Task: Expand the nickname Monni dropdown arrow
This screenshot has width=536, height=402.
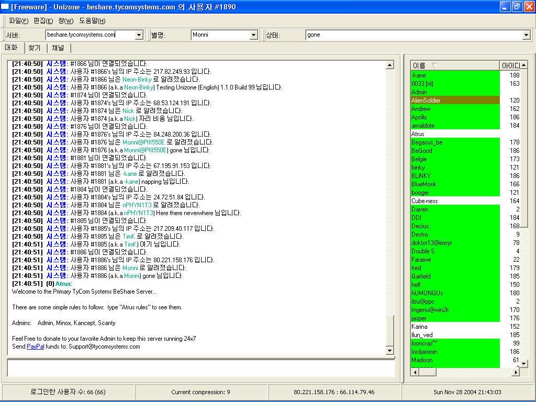Action: point(253,35)
